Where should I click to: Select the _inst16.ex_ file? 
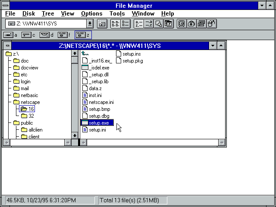pyautogui.click(x=97, y=61)
